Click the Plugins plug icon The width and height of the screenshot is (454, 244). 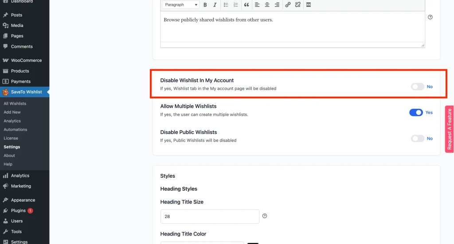click(5, 210)
